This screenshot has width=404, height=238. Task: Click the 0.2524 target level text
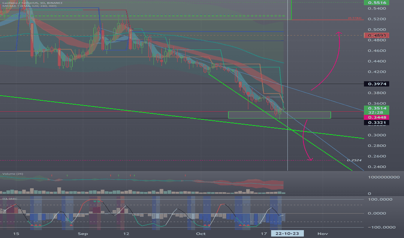click(354, 160)
